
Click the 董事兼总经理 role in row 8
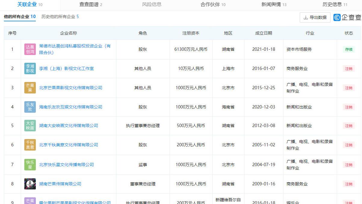click(143, 184)
